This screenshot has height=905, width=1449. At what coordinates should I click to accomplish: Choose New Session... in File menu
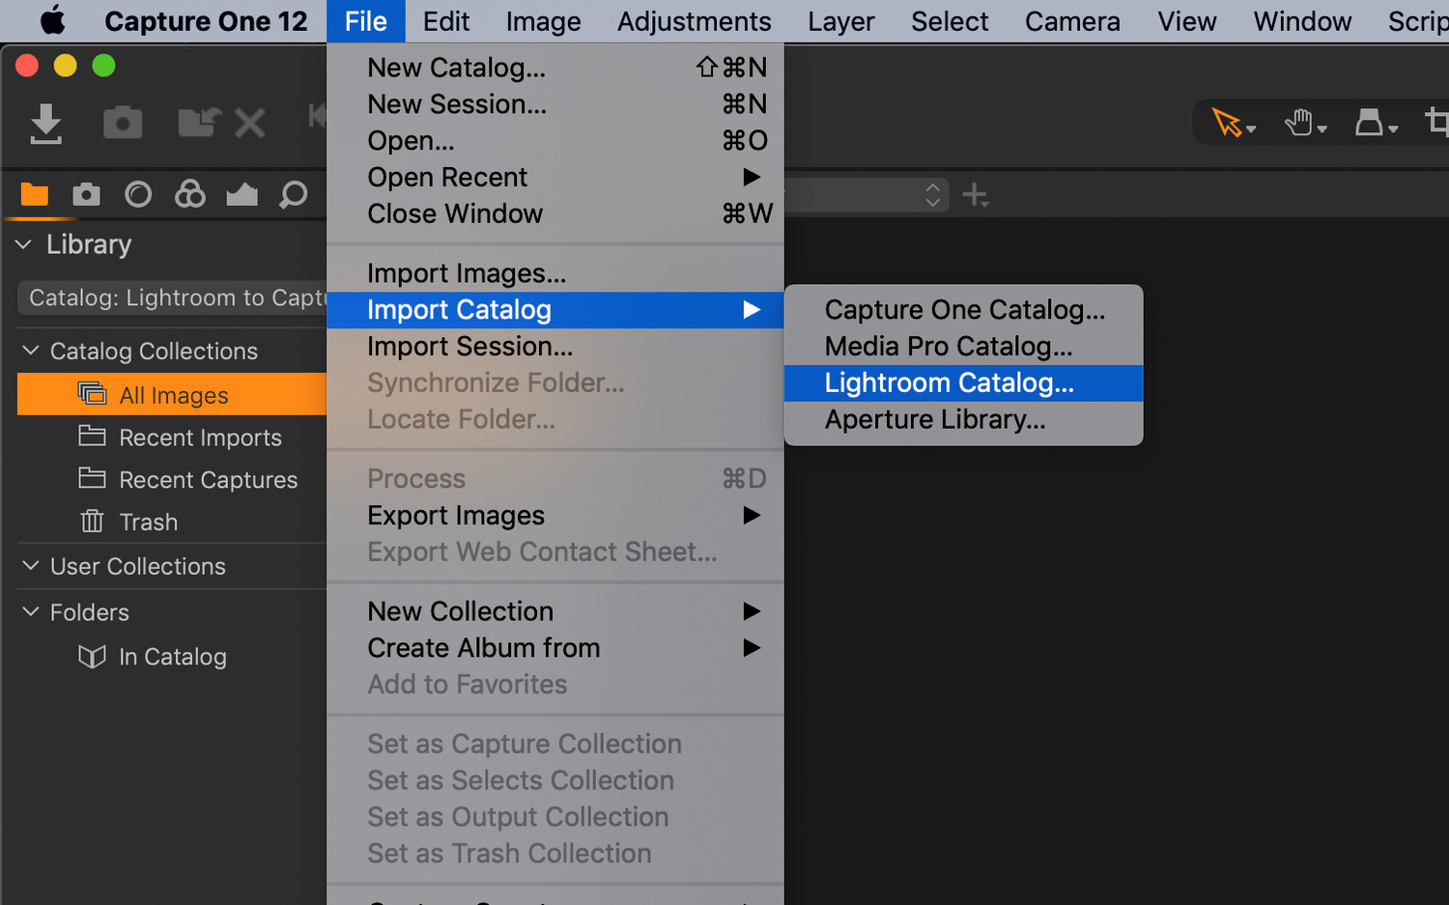(x=554, y=104)
